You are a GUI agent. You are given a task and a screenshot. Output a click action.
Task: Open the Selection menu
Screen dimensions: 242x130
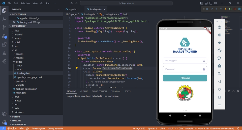[25, 3]
